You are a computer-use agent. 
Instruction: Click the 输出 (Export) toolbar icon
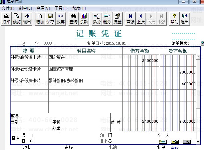coord(27,19)
